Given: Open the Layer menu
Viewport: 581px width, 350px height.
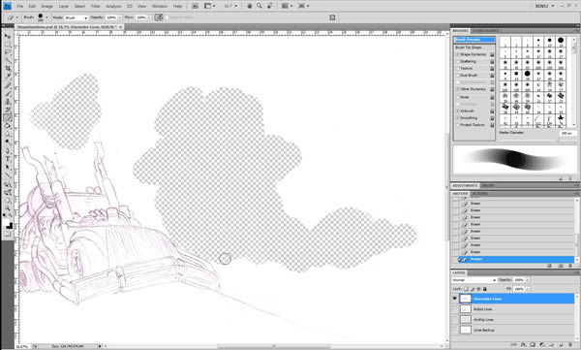Looking at the screenshot, I should (63, 7).
